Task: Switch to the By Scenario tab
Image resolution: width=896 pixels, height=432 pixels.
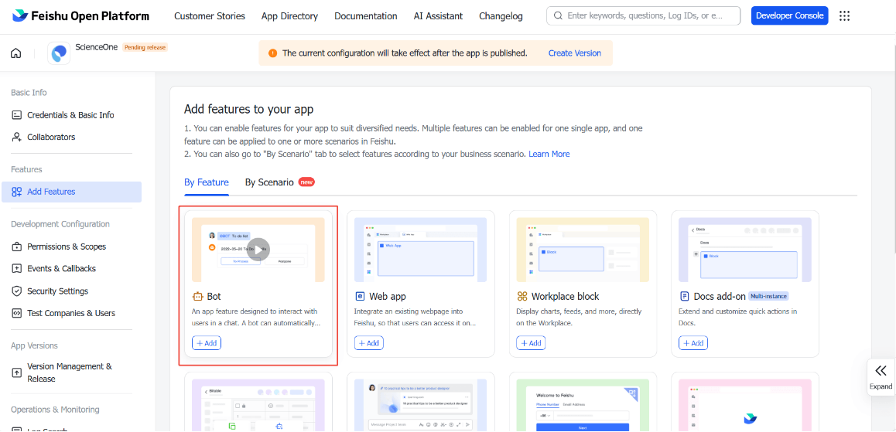Action: pos(269,182)
